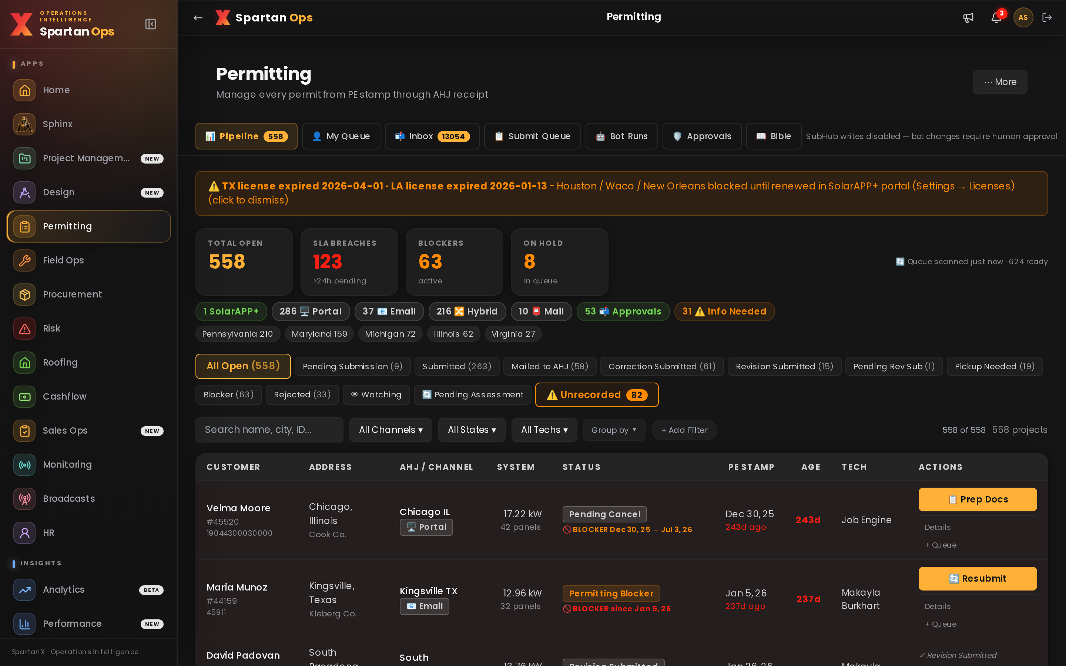This screenshot has width=1066, height=666.
Task: Switch to the Inbox tab
Action: tap(432, 136)
